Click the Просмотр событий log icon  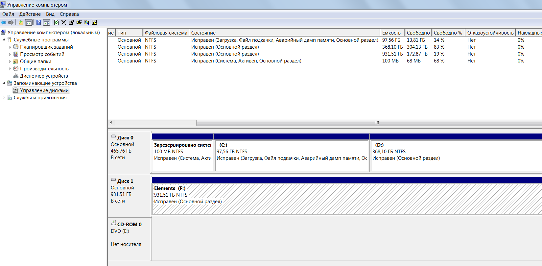click(16, 54)
